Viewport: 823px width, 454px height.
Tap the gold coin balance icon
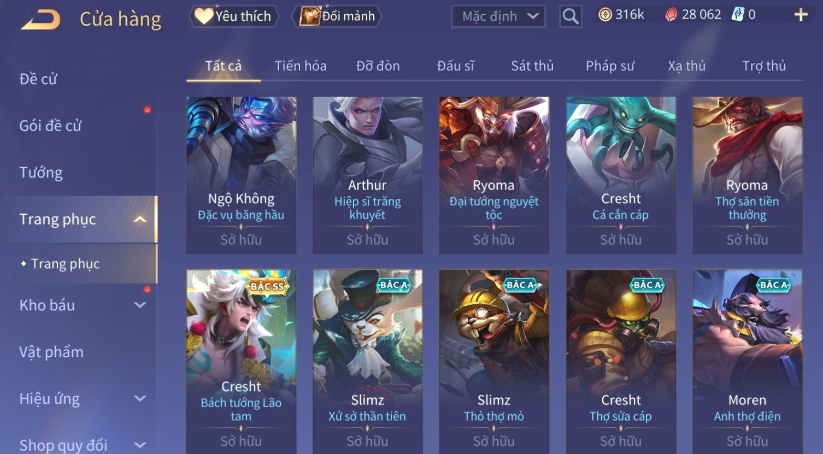click(x=605, y=15)
